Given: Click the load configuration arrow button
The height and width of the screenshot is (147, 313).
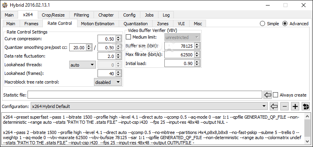Looking at the screenshot, I should pyautogui.click(x=274, y=106).
